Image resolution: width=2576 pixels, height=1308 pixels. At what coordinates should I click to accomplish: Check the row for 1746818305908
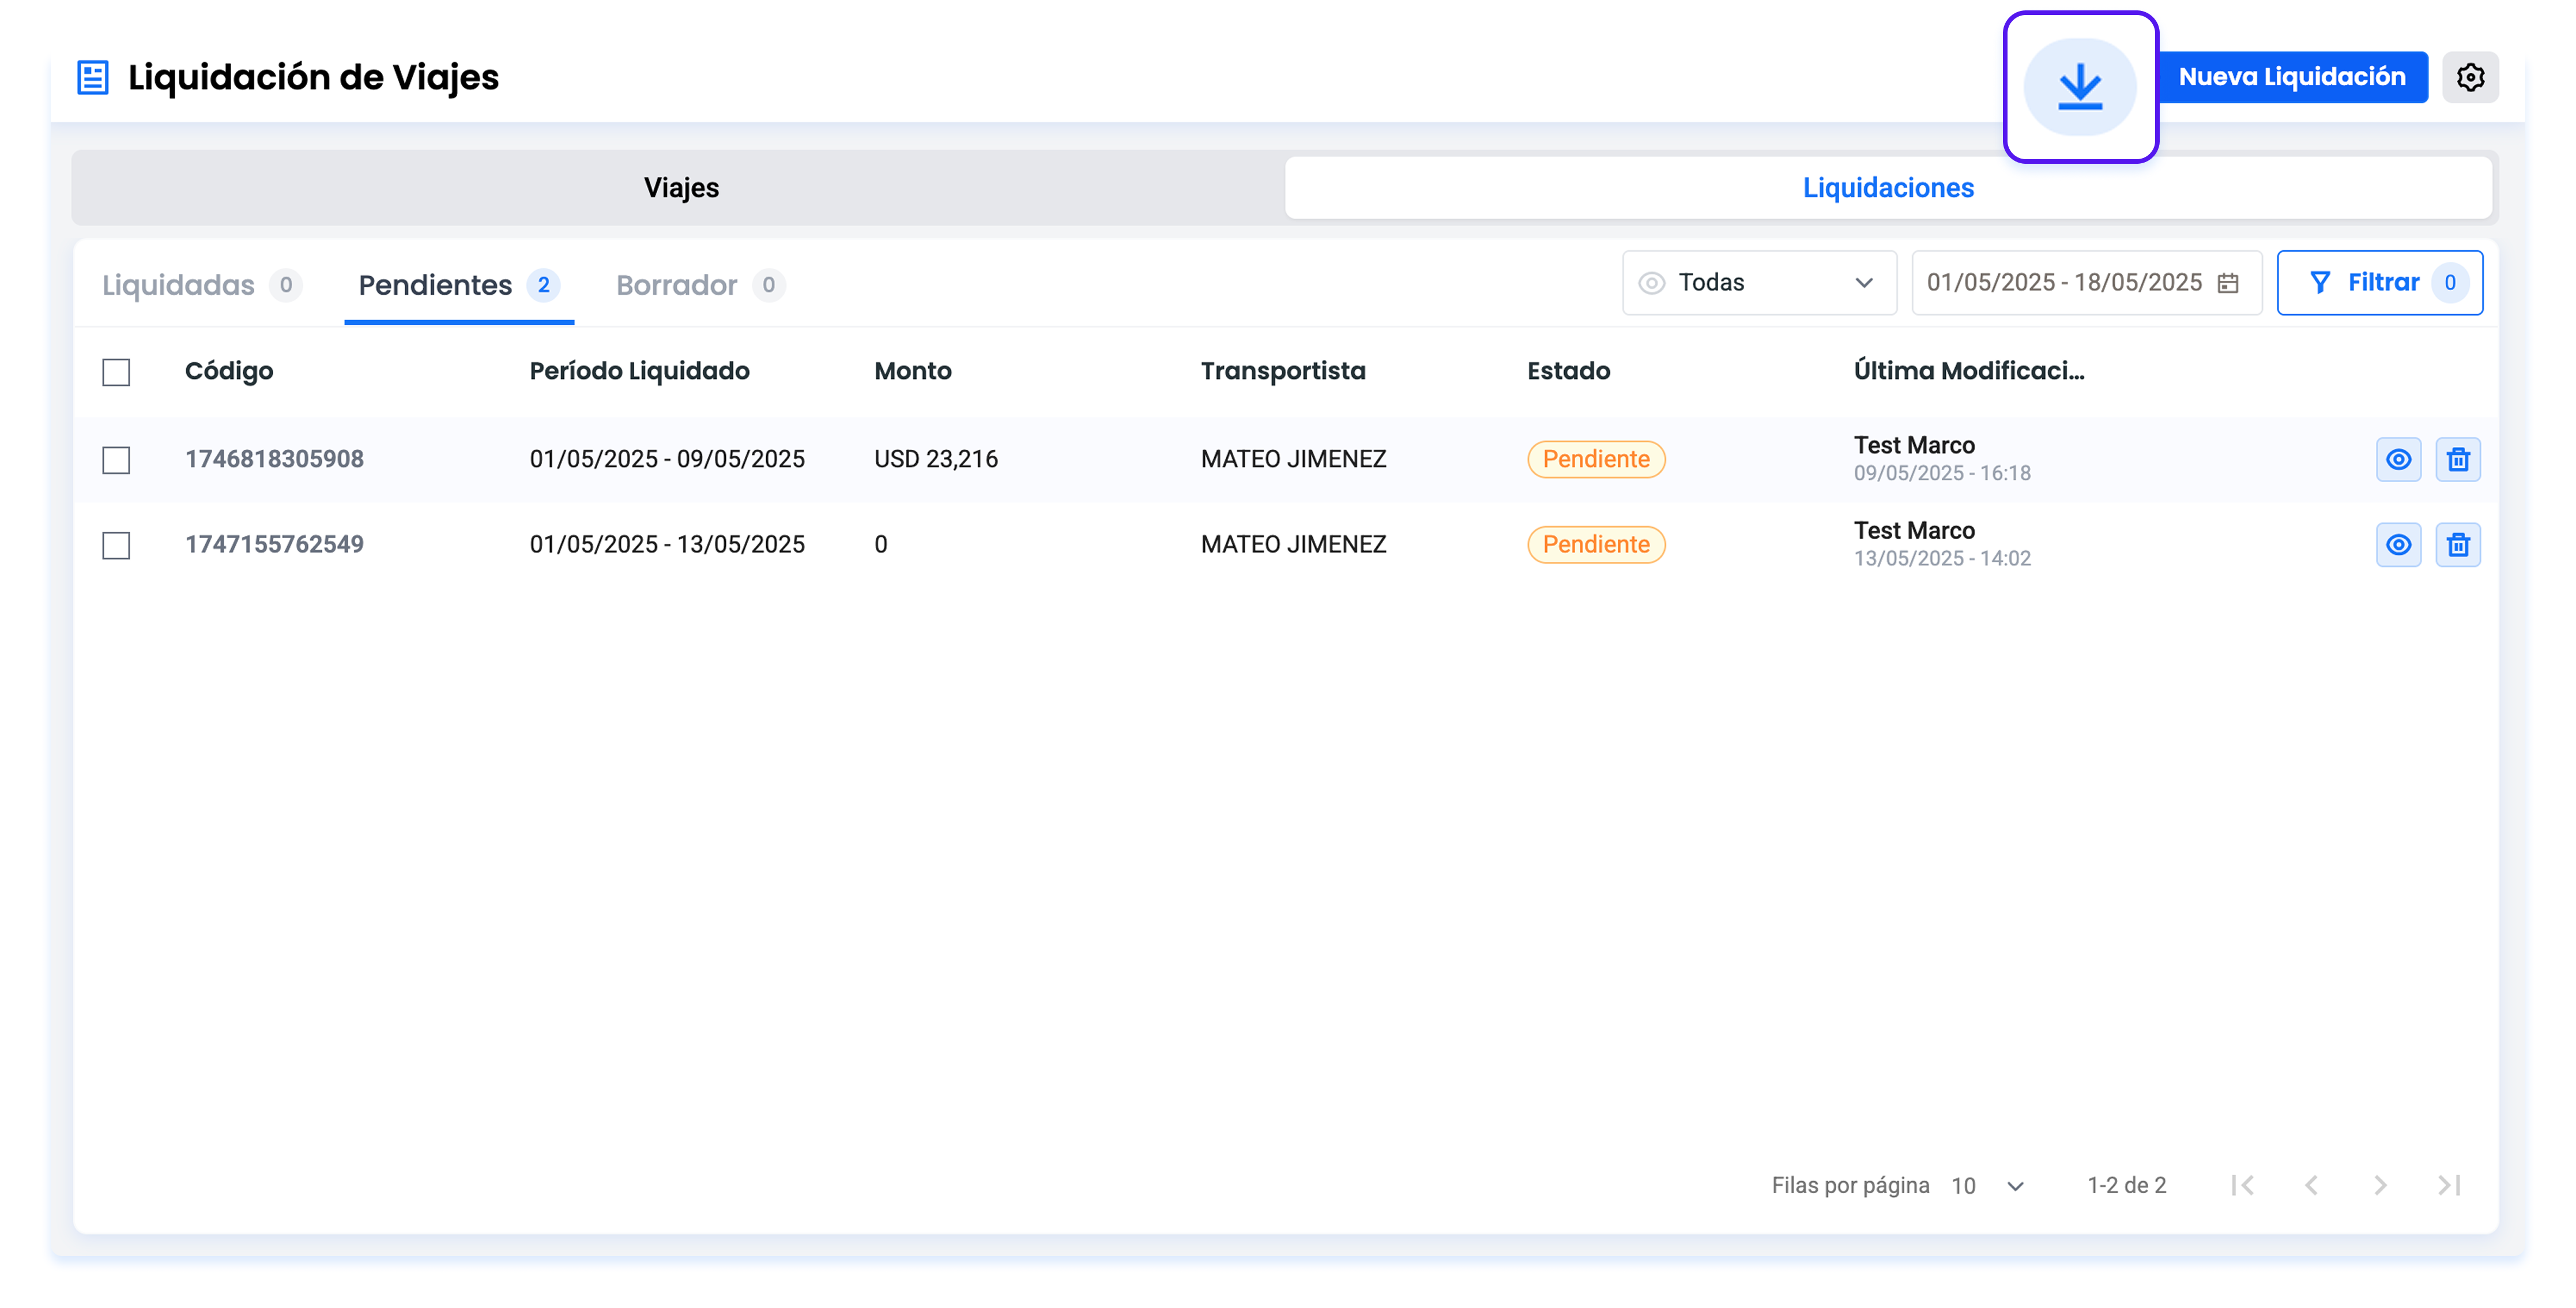click(116, 460)
